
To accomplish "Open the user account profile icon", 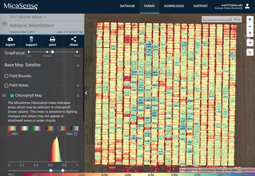I will [x=247, y=6].
